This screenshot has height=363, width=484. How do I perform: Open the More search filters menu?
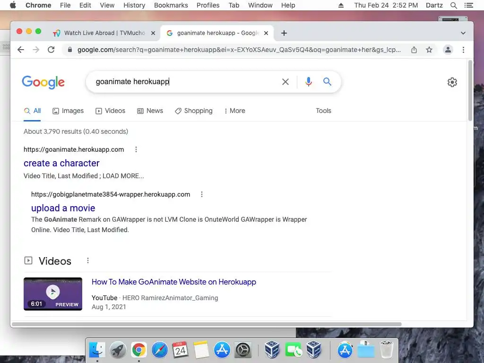(x=234, y=111)
